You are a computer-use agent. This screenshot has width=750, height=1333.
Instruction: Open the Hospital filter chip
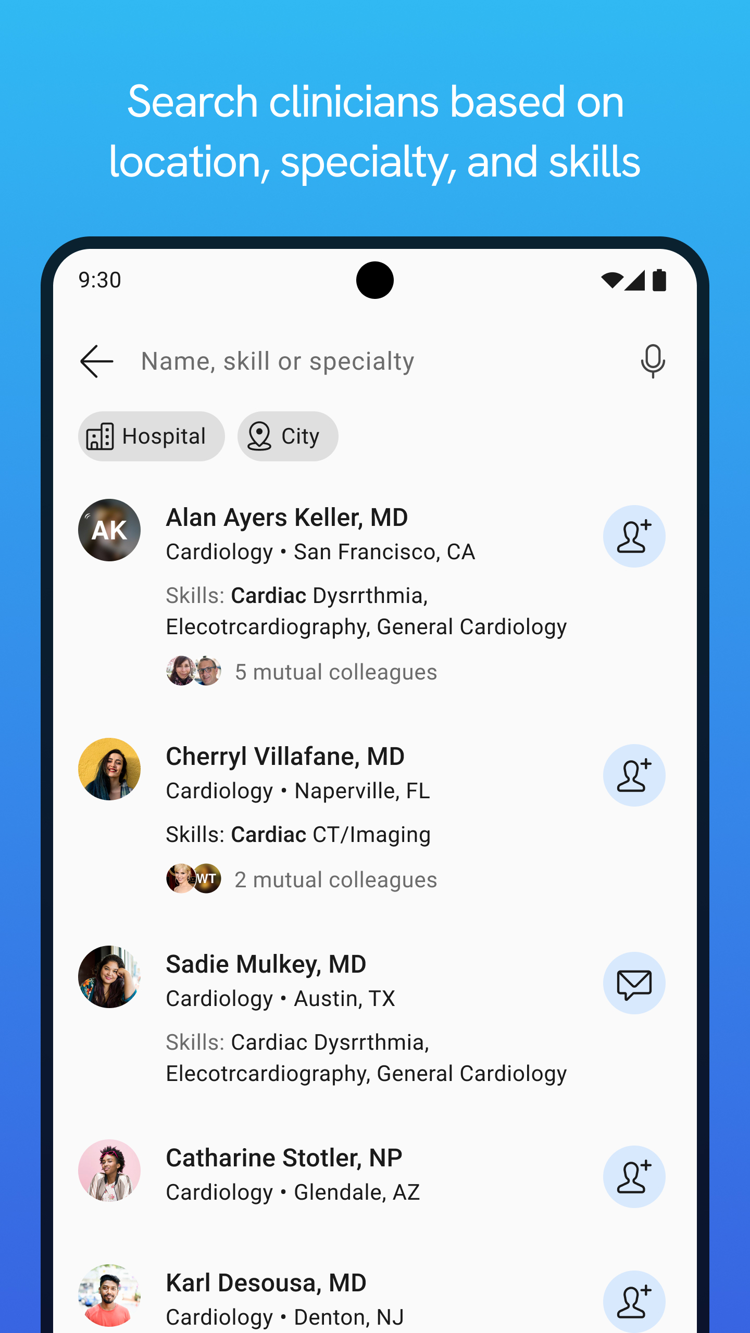[152, 436]
